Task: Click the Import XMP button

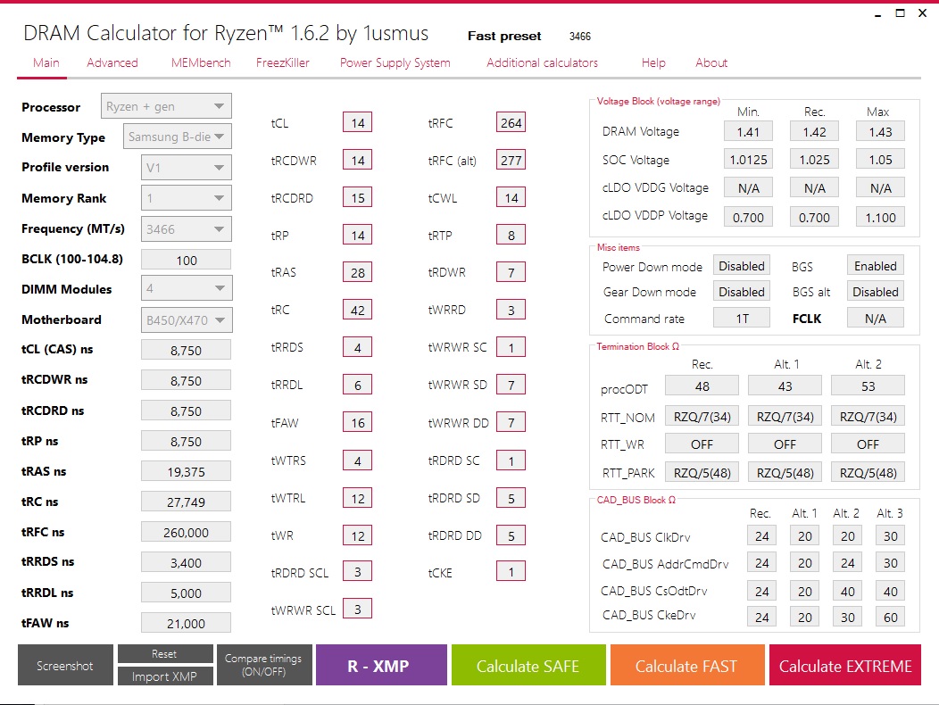Action: pyautogui.click(x=165, y=676)
